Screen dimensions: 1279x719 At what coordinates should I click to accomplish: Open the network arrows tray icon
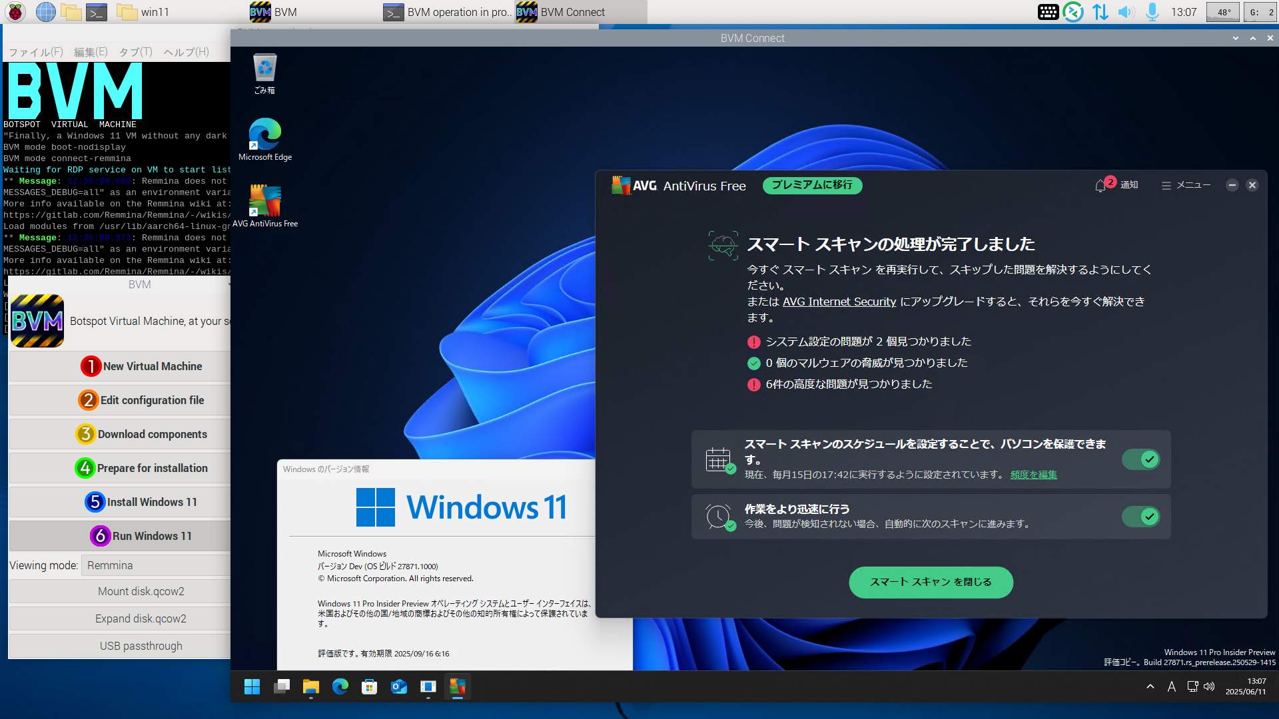(x=1100, y=11)
